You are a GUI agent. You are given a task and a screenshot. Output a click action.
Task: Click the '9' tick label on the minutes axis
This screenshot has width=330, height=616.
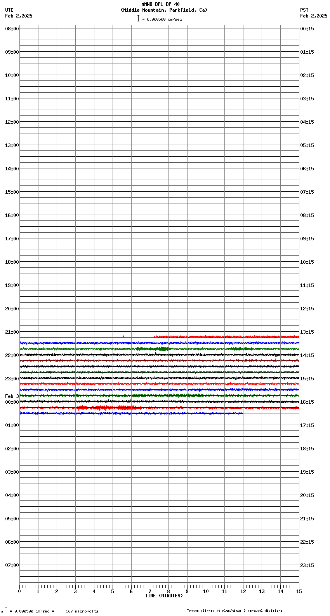pyautogui.click(x=187, y=591)
